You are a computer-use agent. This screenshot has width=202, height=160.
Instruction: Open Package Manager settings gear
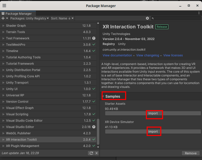click(147, 18)
